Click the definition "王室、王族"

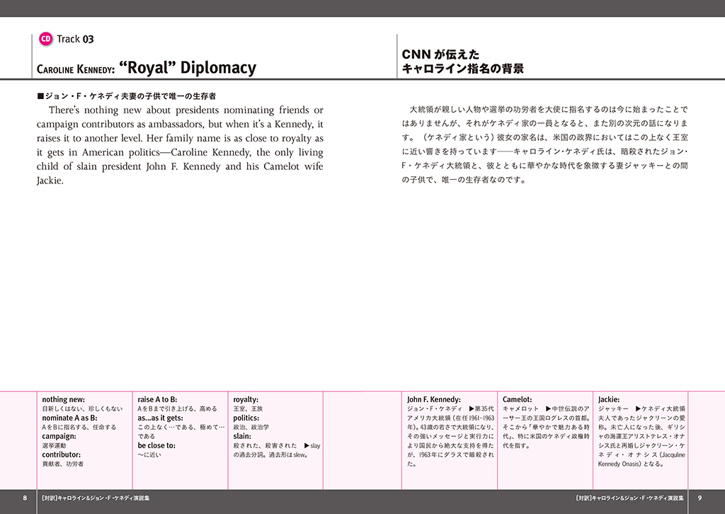pos(248,409)
